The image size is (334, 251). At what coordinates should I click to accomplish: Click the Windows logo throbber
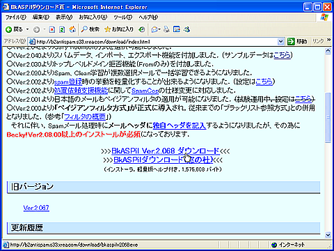point(324,17)
